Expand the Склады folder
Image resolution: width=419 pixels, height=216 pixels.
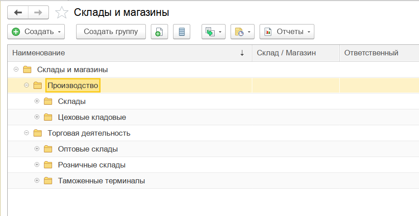pyautogui.click(x=37, y=101)
